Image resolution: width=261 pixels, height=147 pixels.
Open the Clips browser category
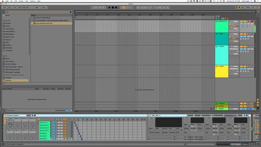tap(7, 42)
